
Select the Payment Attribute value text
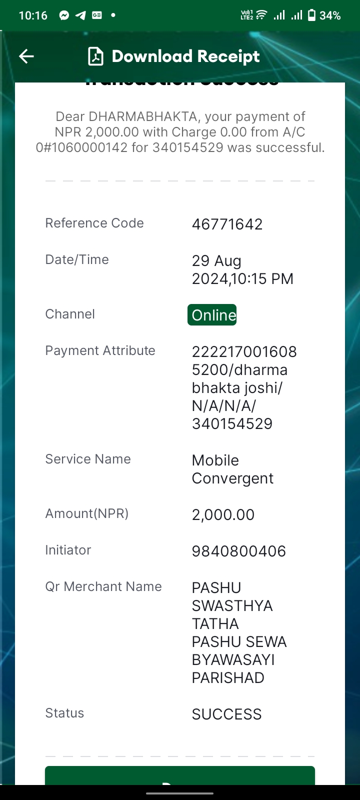click(244, 387)
